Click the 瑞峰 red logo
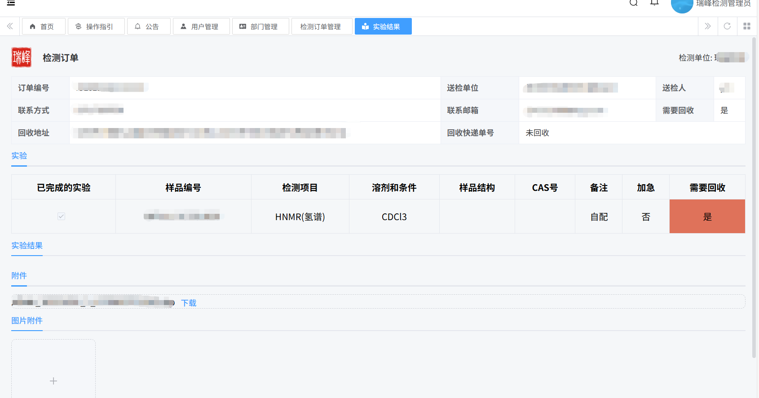This screenshot has height=398, width=759. [21, 57]
